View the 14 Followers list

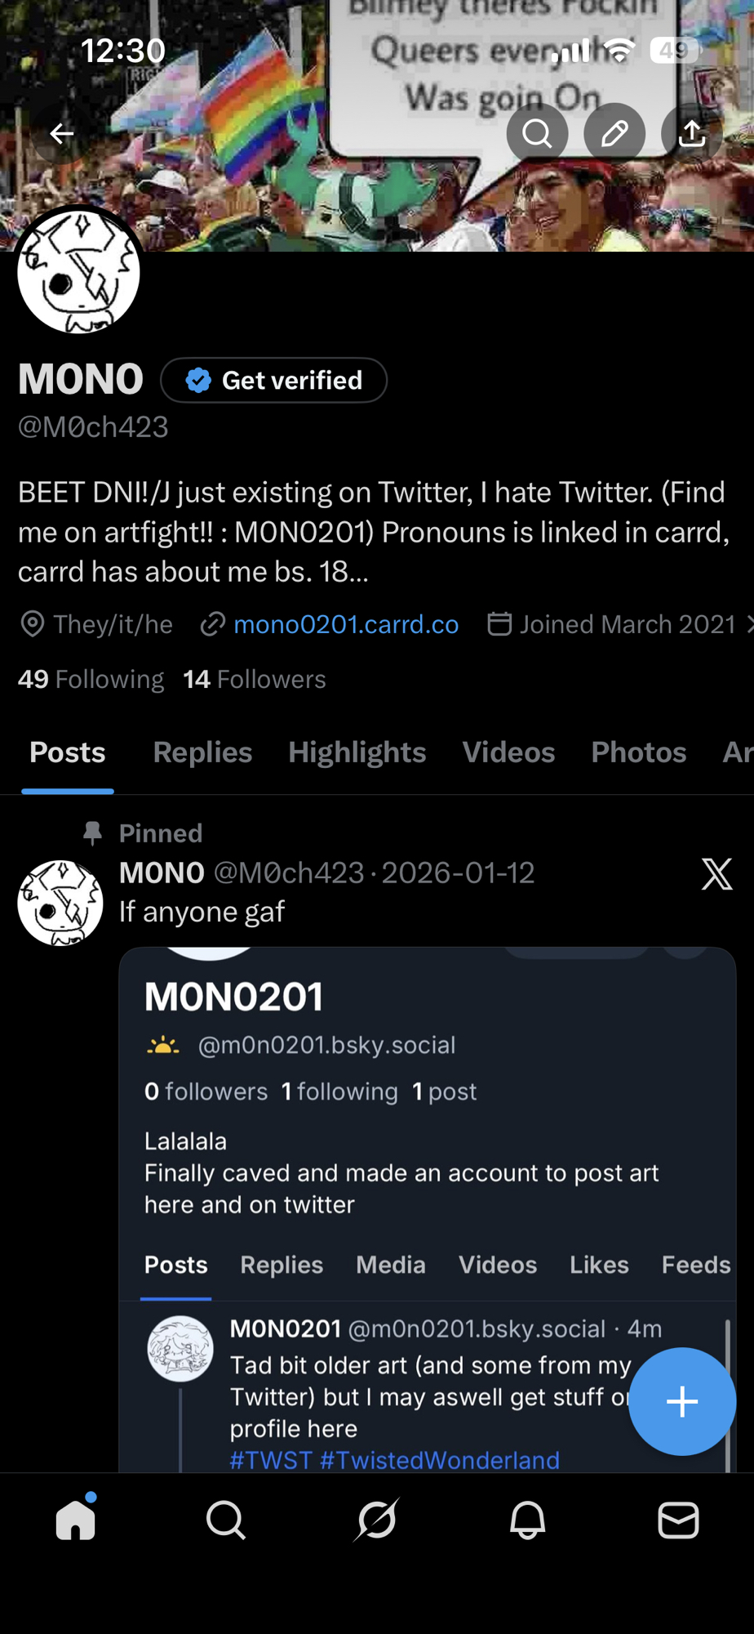(255, 679)
